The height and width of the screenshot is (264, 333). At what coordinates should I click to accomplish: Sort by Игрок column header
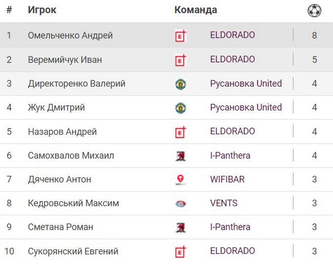[x=42, y=10]
